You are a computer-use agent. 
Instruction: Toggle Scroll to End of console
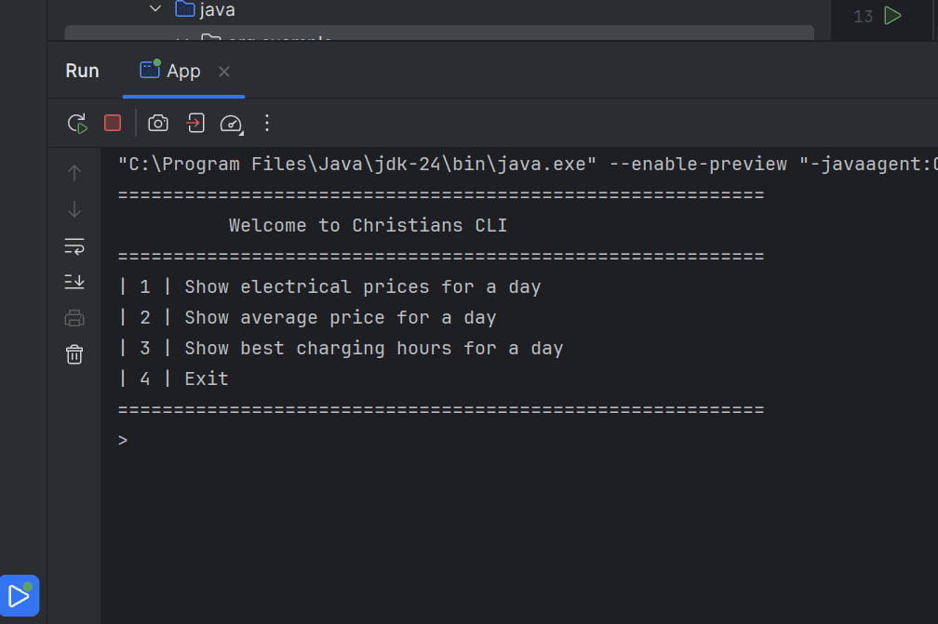click(x=74, y=282)
